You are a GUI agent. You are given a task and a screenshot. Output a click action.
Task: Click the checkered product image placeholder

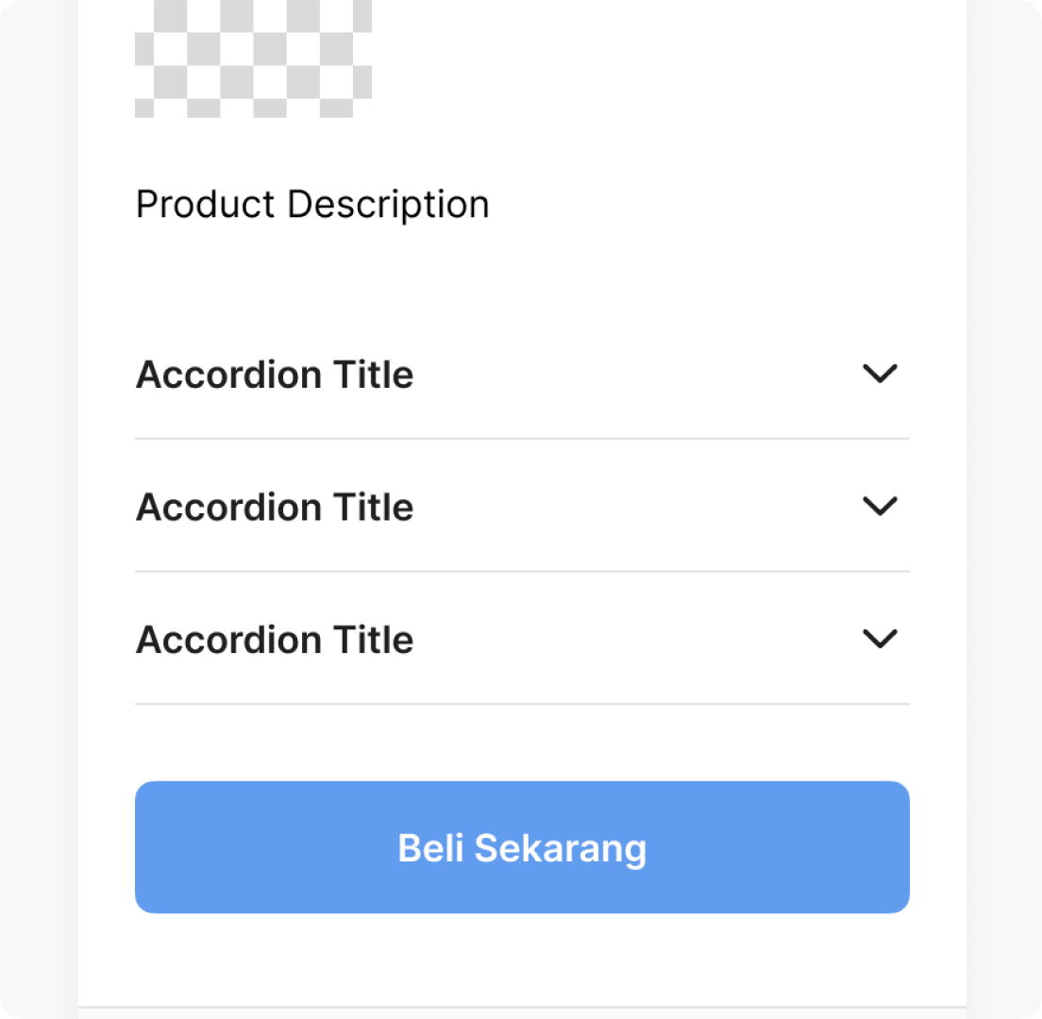click(x=253, y=58)
